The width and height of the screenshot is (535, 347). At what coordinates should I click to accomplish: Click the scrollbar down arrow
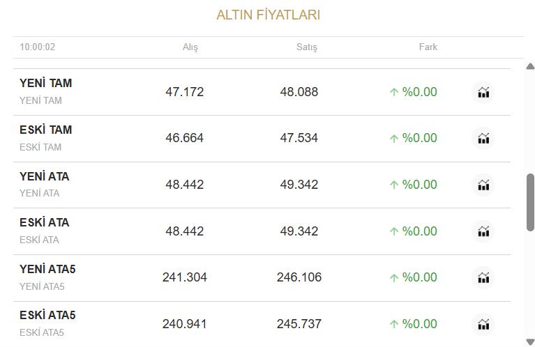point(530,341)
